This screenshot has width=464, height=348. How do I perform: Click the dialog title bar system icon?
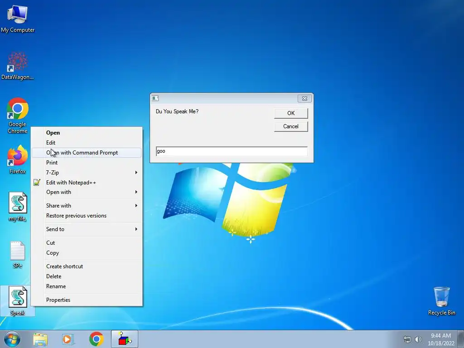pos(155,98)
